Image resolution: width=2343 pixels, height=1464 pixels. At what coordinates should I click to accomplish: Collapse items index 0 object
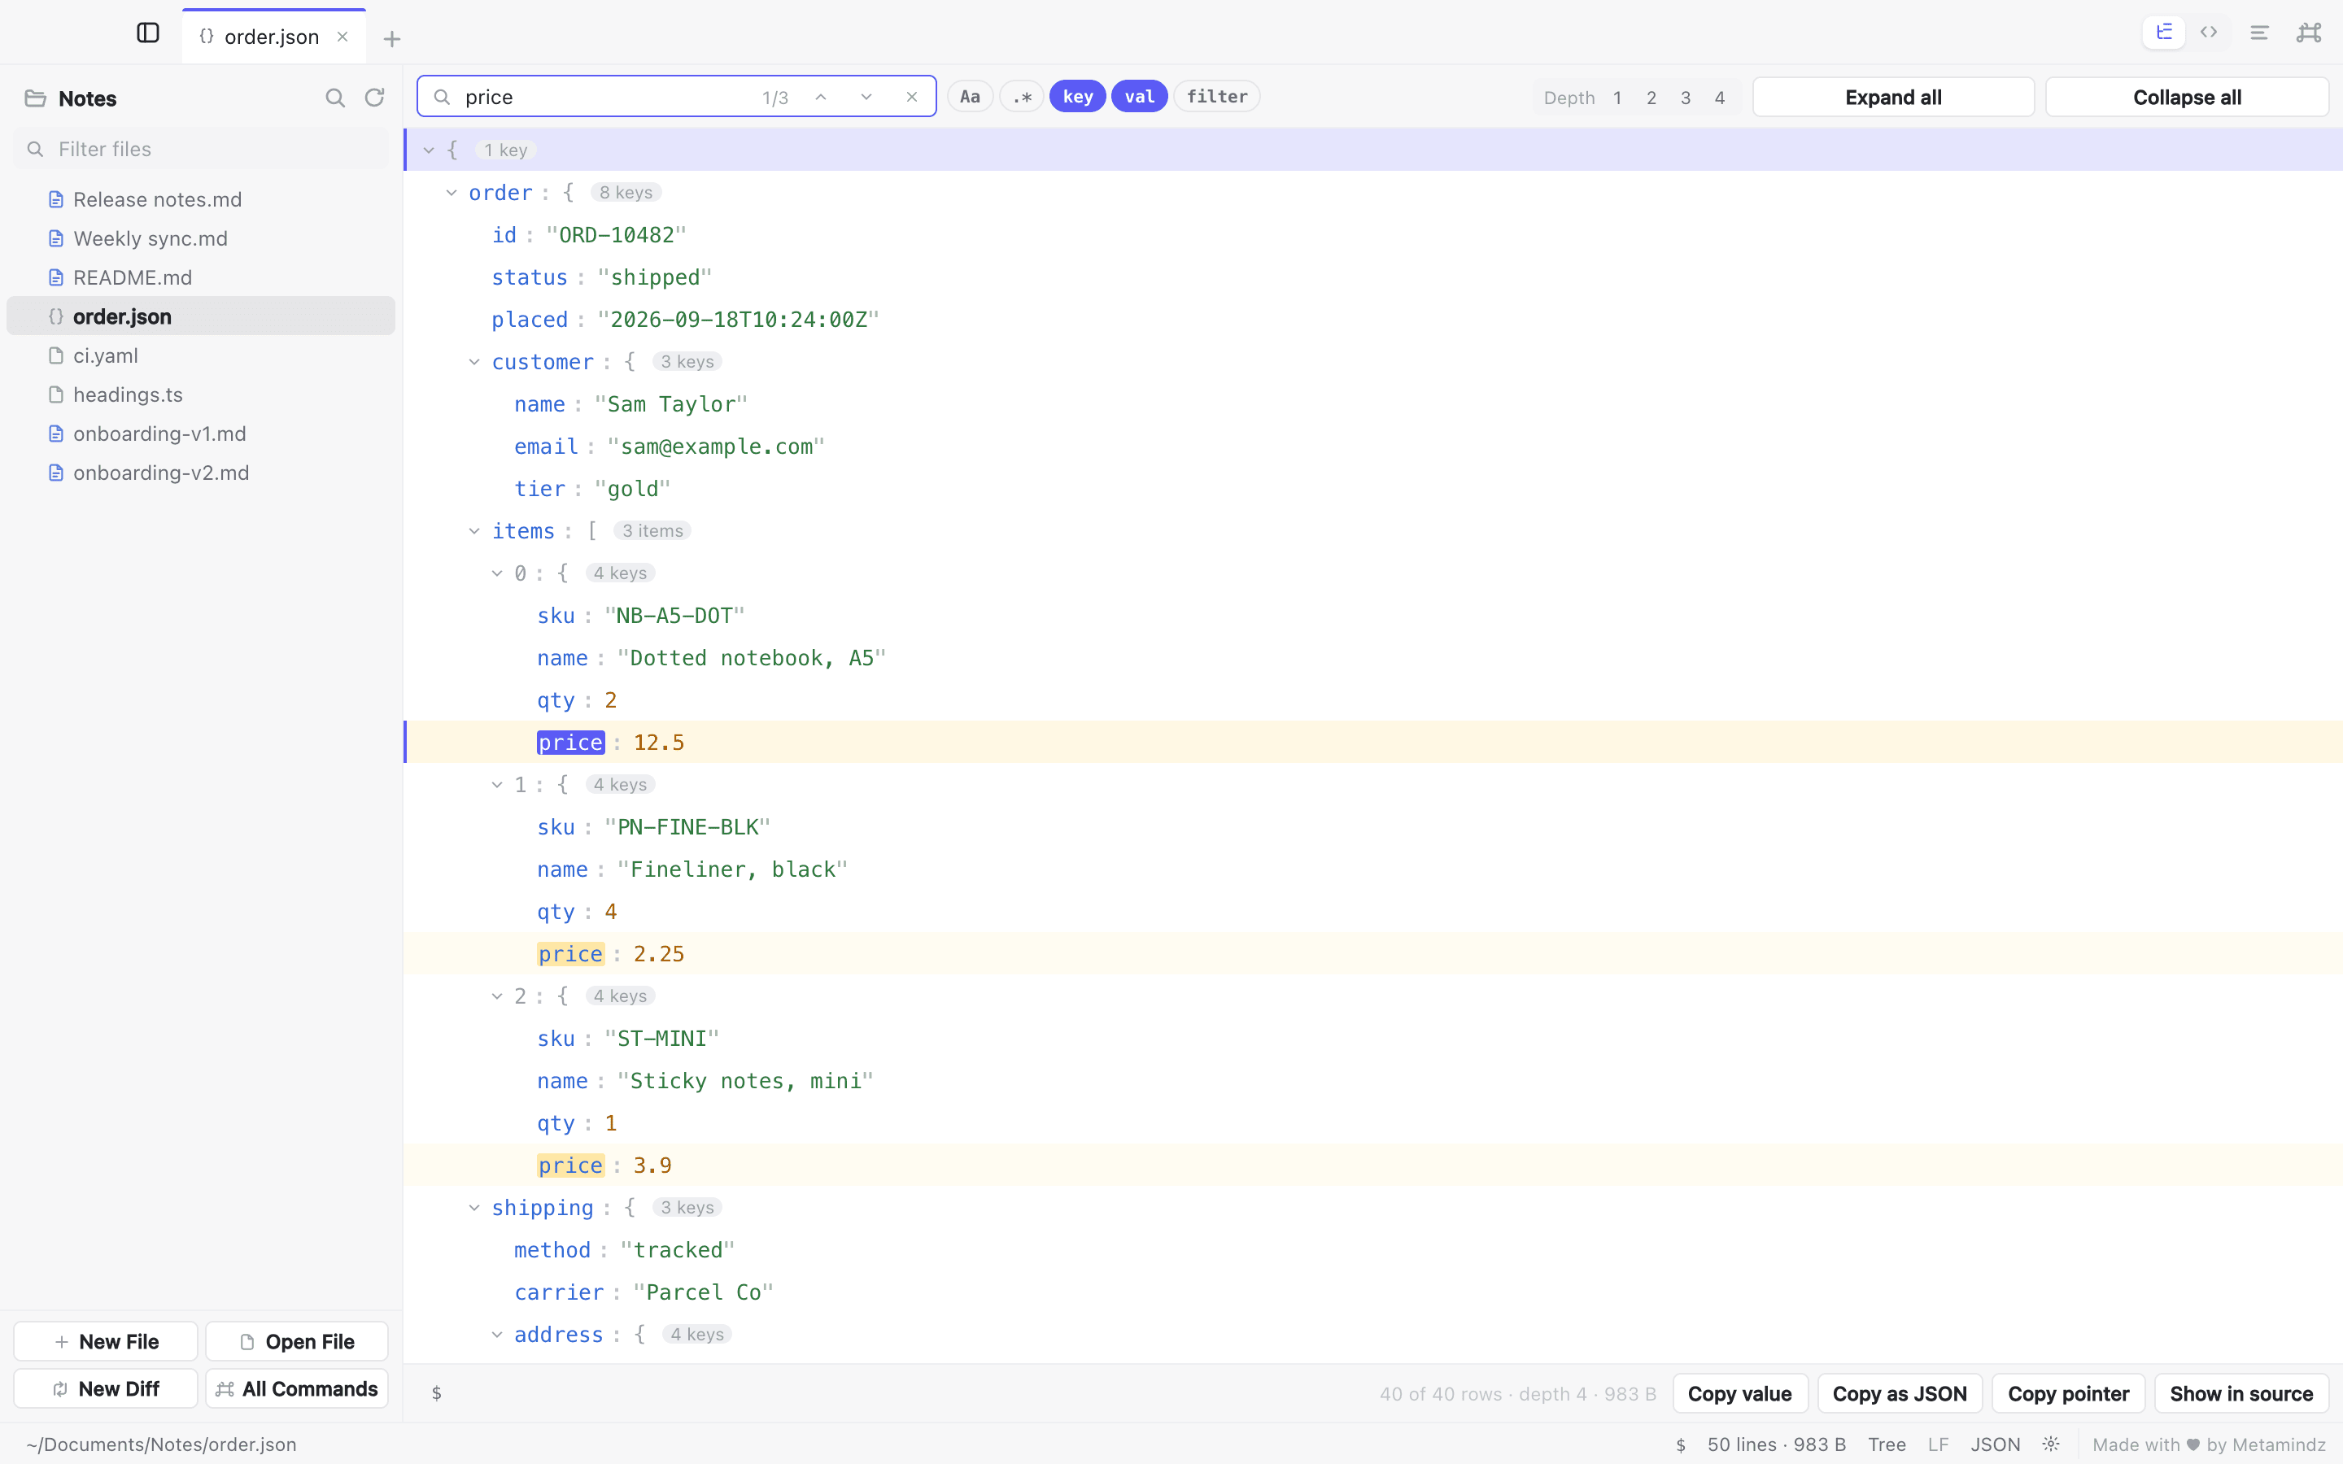click(x=497, y=573)
